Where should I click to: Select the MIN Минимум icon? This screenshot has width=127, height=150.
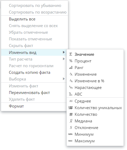70,134
